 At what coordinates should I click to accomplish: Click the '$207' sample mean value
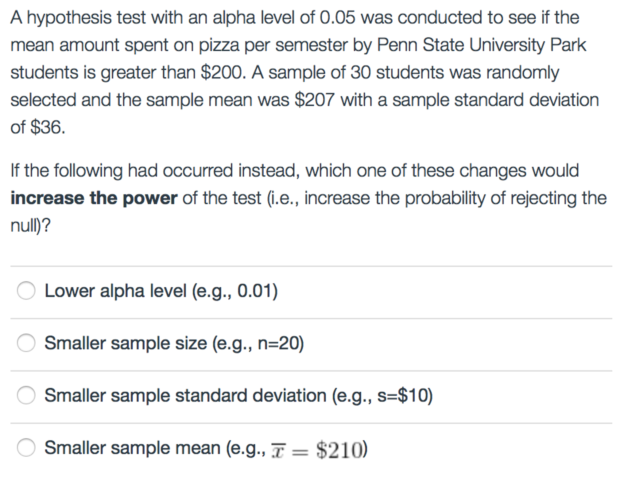(x=314, y=100)
